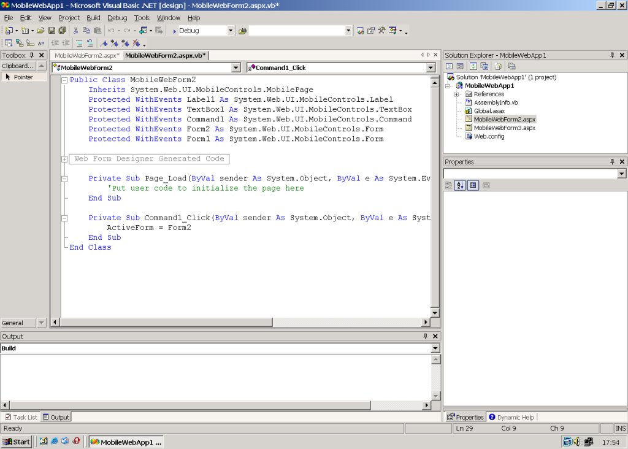Select Web.config in Solution Explorer
Image resolution: width=628 pixels, height=449 pixels.
489,136
